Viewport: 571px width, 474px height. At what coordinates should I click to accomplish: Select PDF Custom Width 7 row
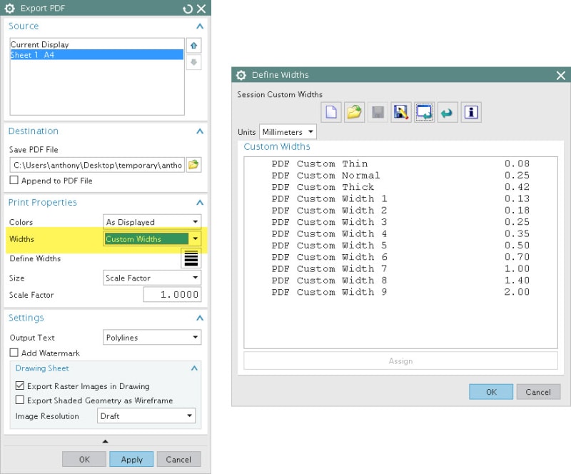(x=400, y=268)
